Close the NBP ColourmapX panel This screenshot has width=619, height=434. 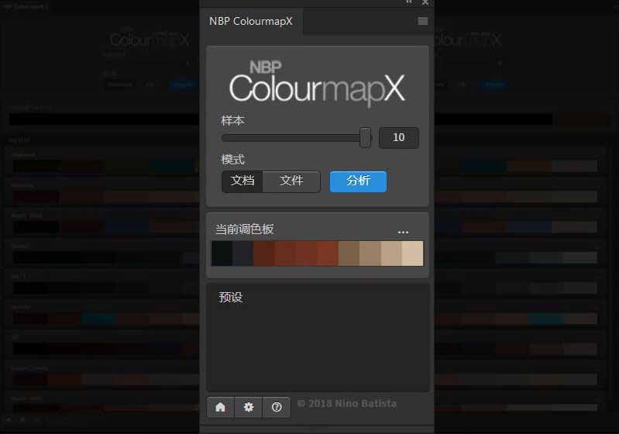[425, 2]
